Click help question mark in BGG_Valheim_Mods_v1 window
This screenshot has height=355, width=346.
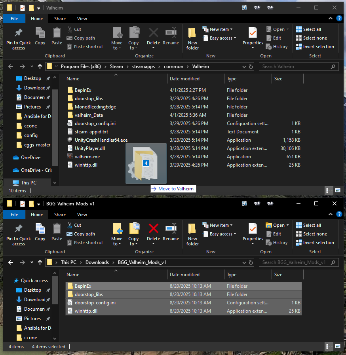click(x=339, y=214)
